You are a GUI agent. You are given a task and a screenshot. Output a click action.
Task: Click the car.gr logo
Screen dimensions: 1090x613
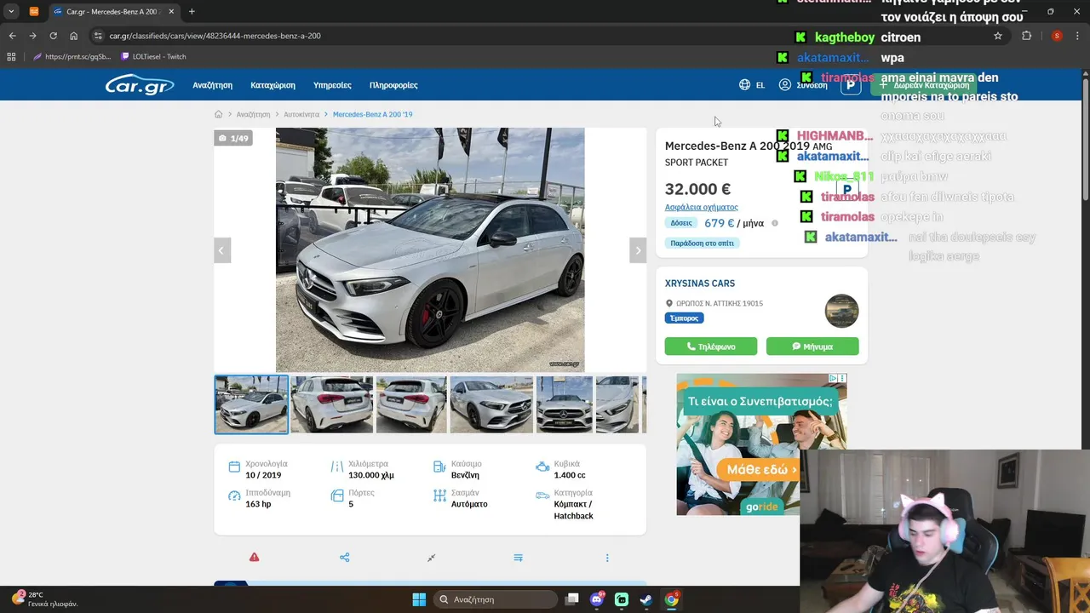(x=140, y=84)
